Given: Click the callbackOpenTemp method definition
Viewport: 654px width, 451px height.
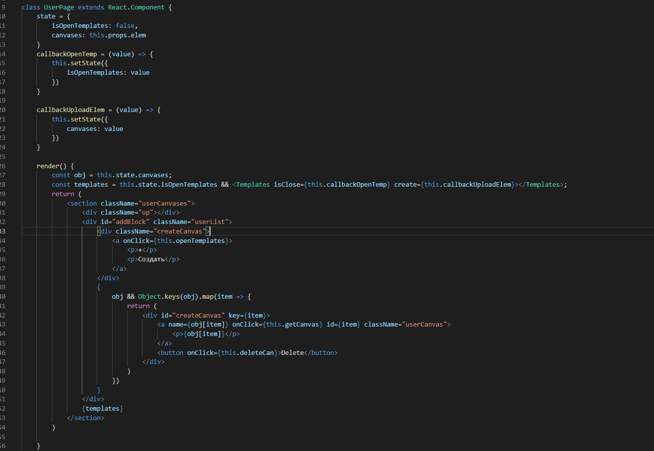Looking at the screenshot, I should tap(95, 54).
